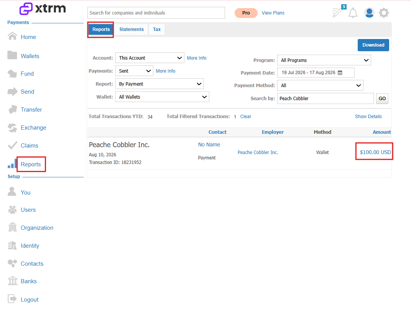Open Transfer in the sidebar
This screenshot has height=310, width=411.
[x=31, y=110]
